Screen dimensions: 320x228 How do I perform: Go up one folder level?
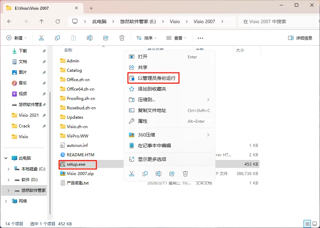[x=41, y=21]
